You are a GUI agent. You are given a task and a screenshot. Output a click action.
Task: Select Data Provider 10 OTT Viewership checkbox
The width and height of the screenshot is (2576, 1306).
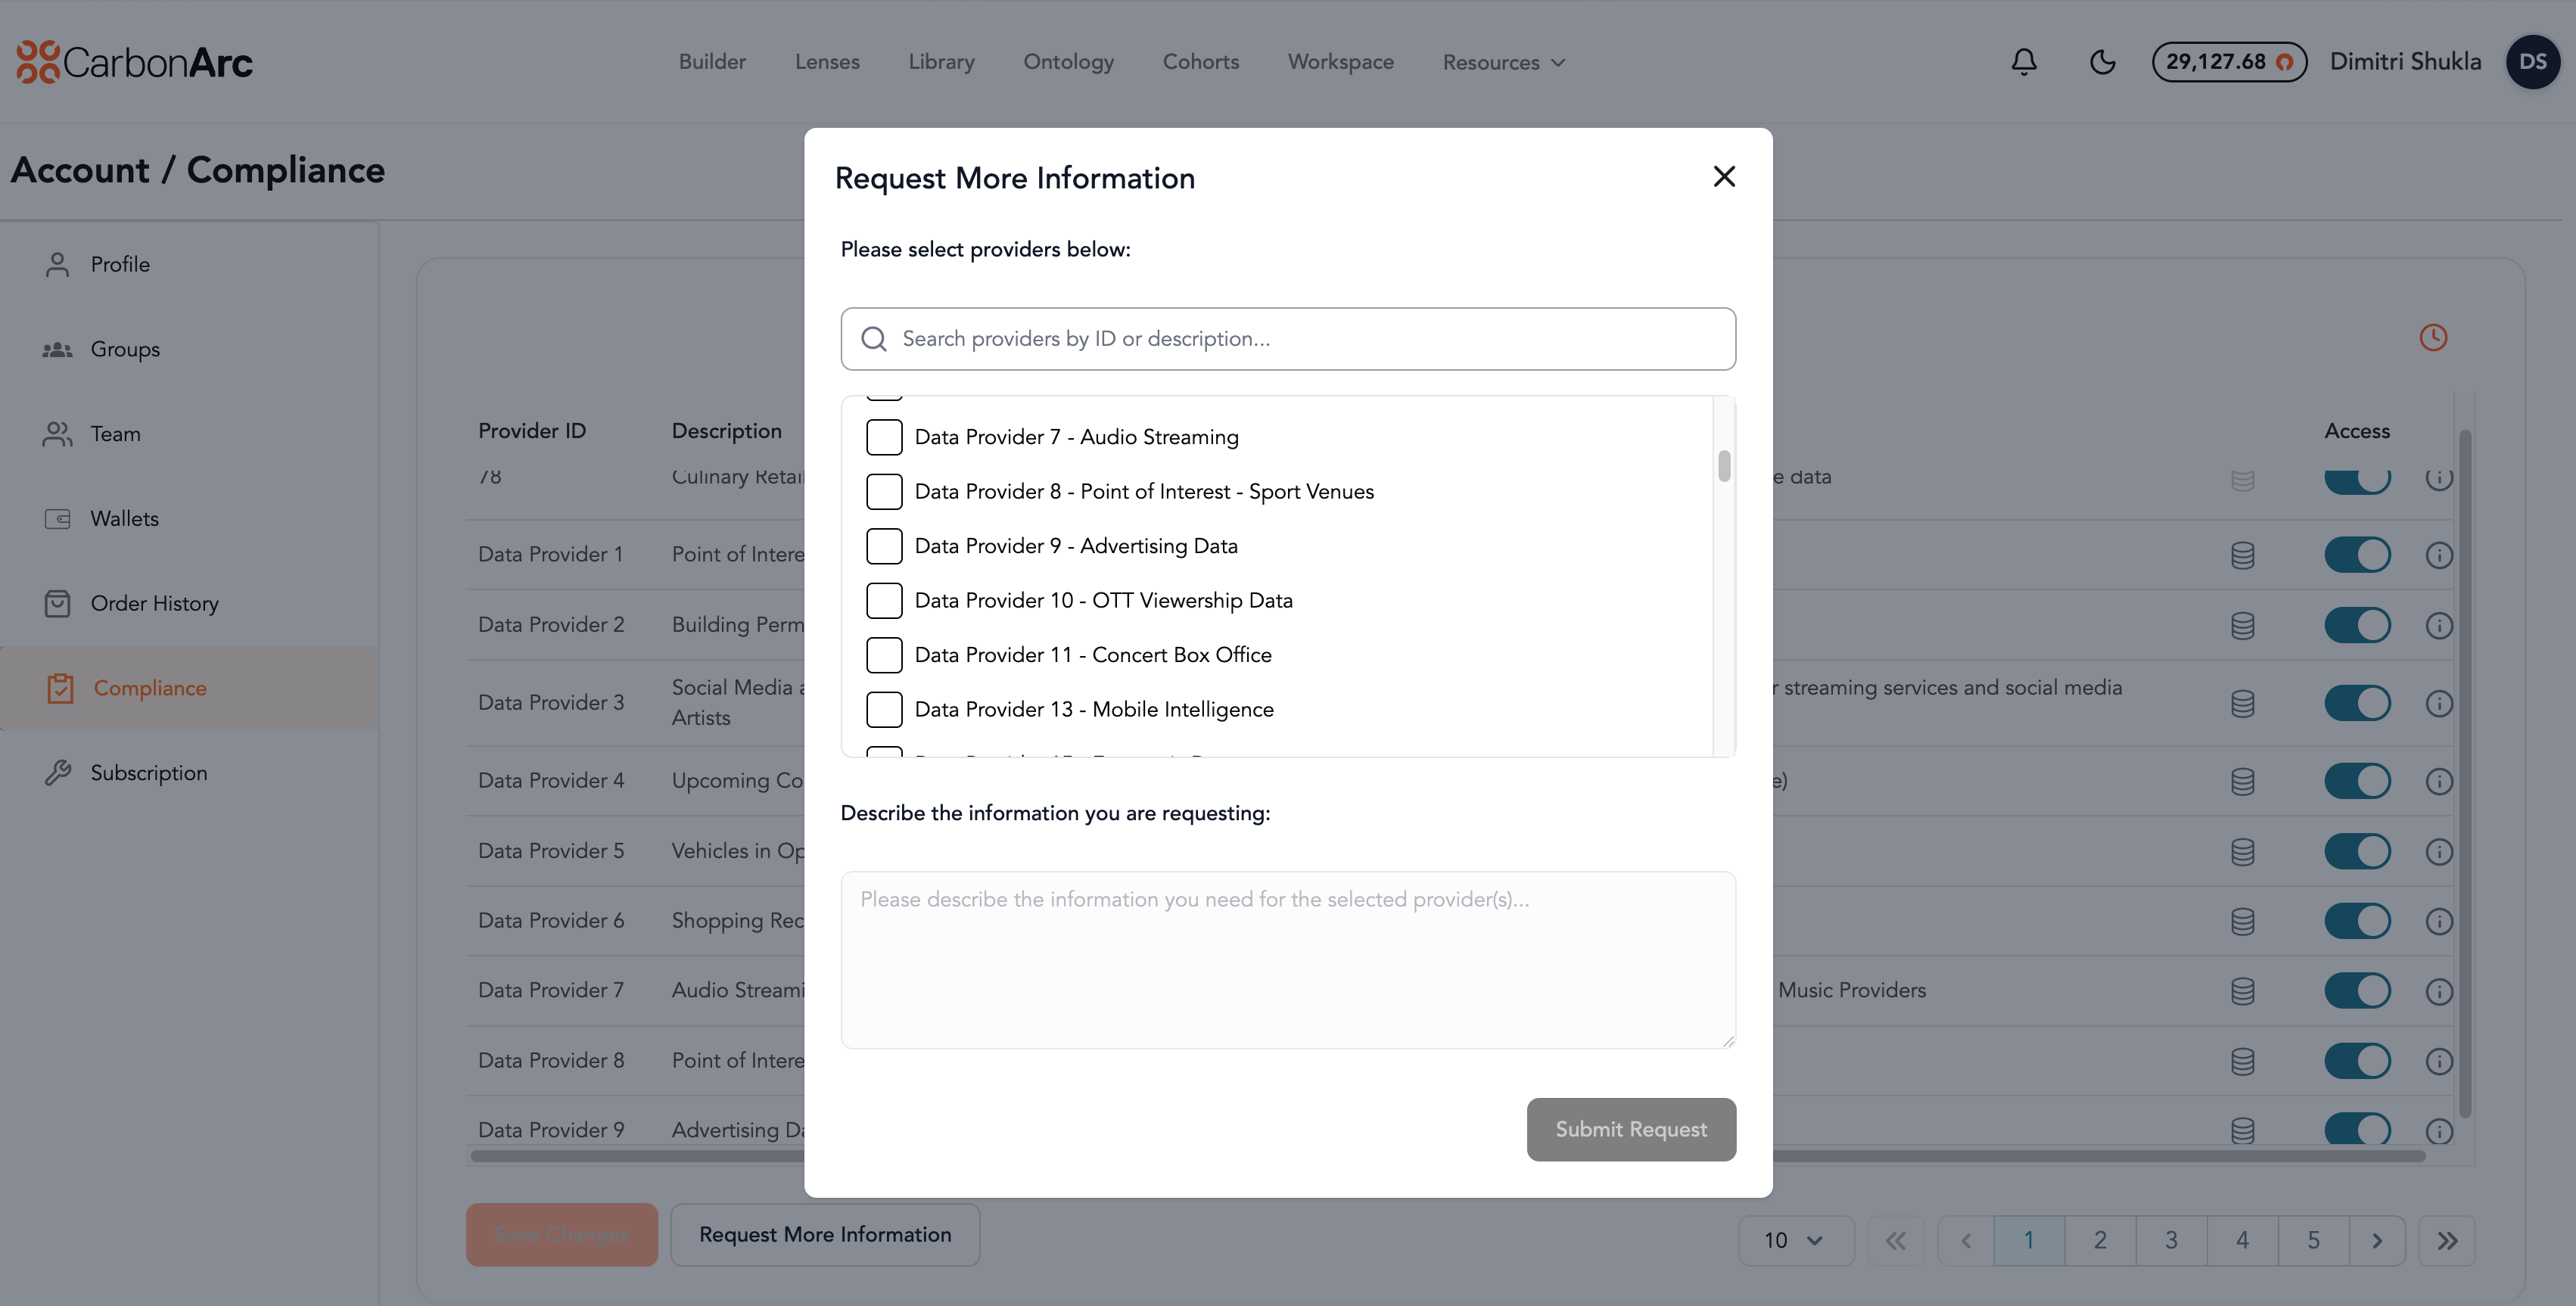pos(884,600)
